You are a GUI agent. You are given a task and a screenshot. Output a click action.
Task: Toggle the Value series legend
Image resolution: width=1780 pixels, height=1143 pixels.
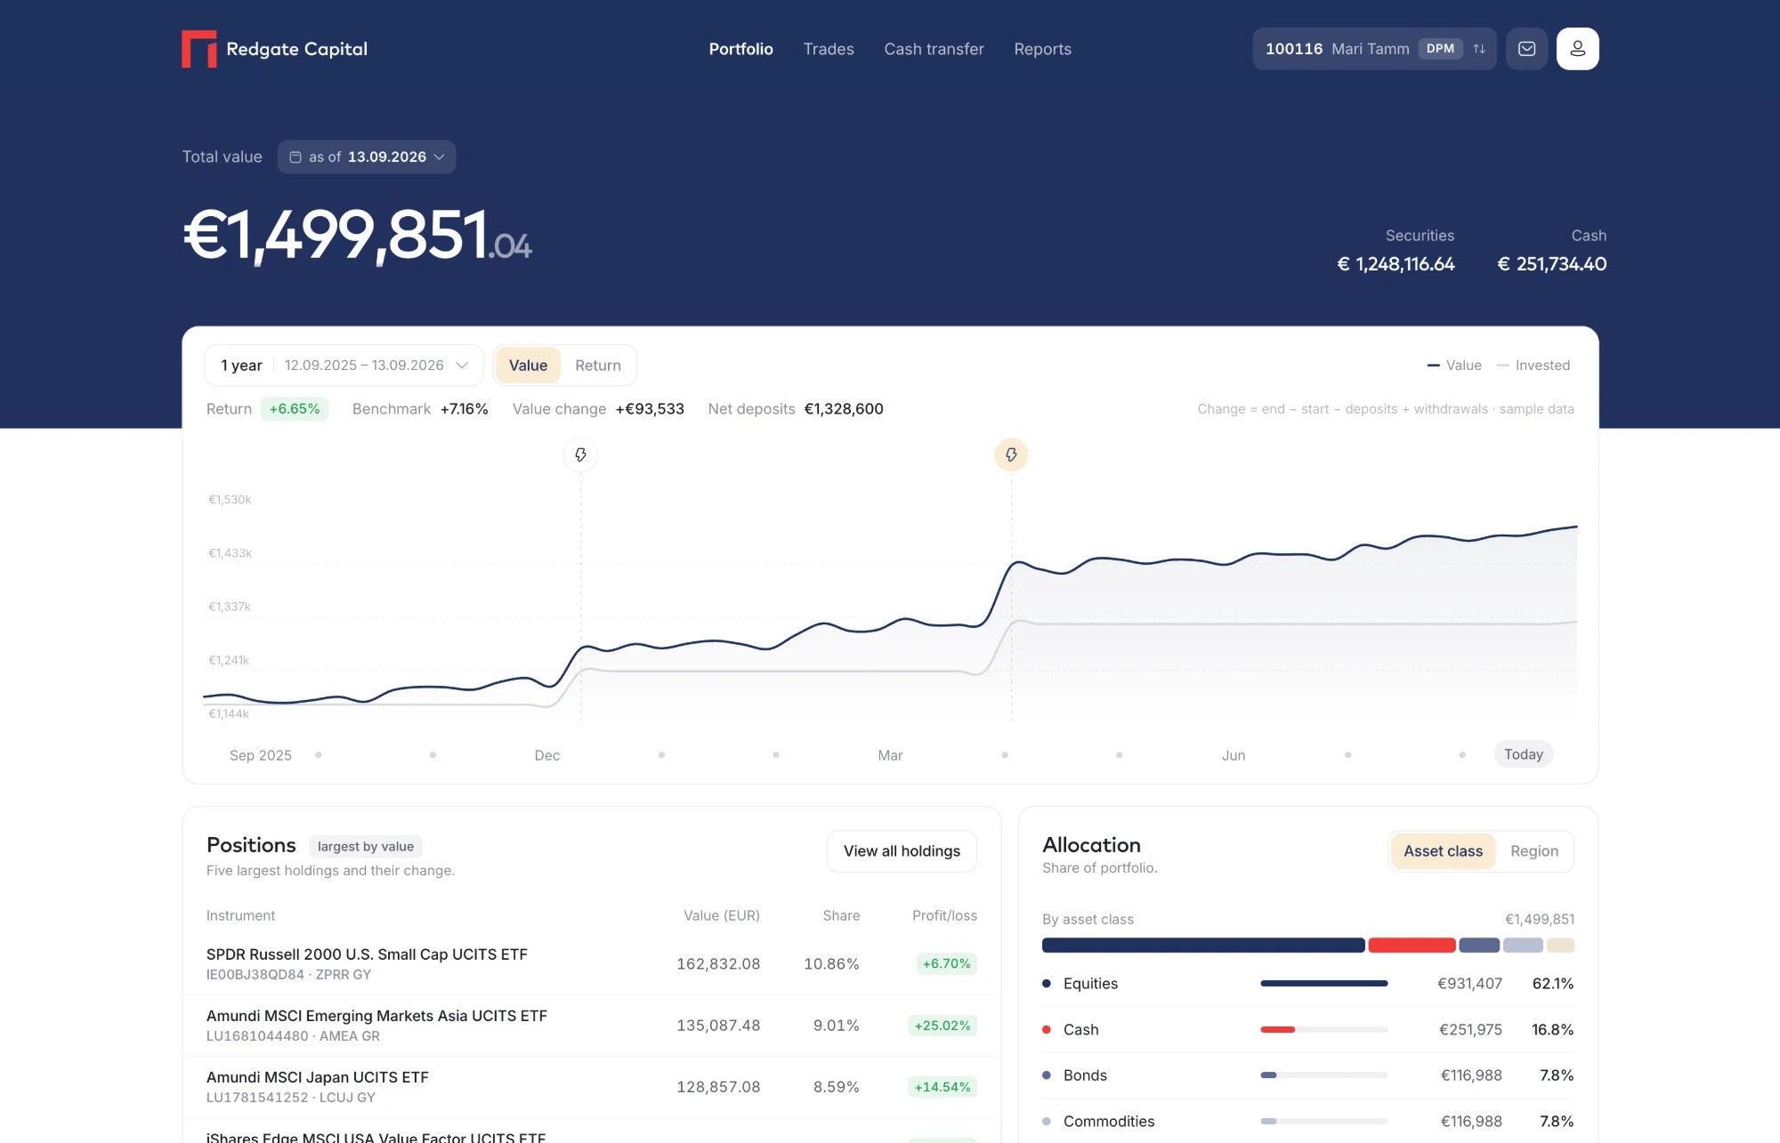tap(1454, 366)
